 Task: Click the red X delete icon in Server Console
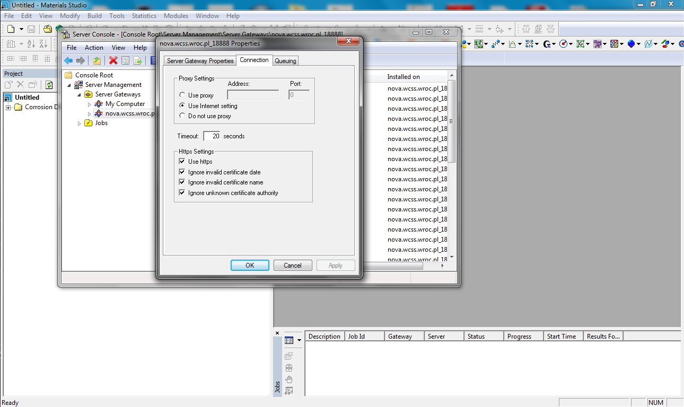[x=113, y=60]
